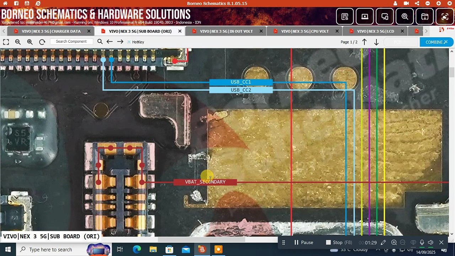The width and height of the screenshot is (455, 256).
Task: Click the Page 1 / 2 indicator
Action: coord(349,42)
